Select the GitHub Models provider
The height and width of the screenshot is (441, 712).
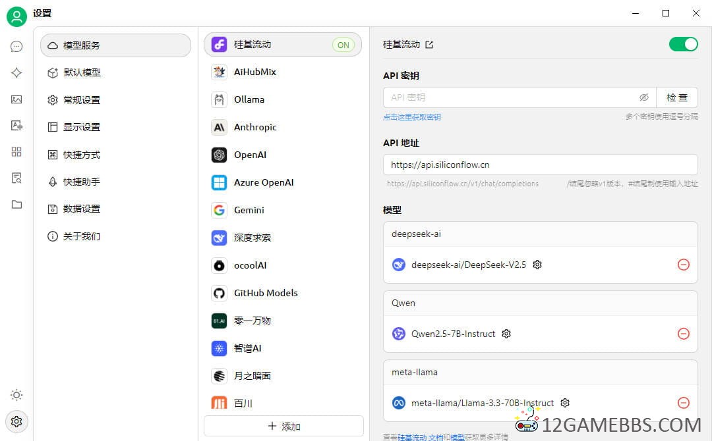point(283,294)
